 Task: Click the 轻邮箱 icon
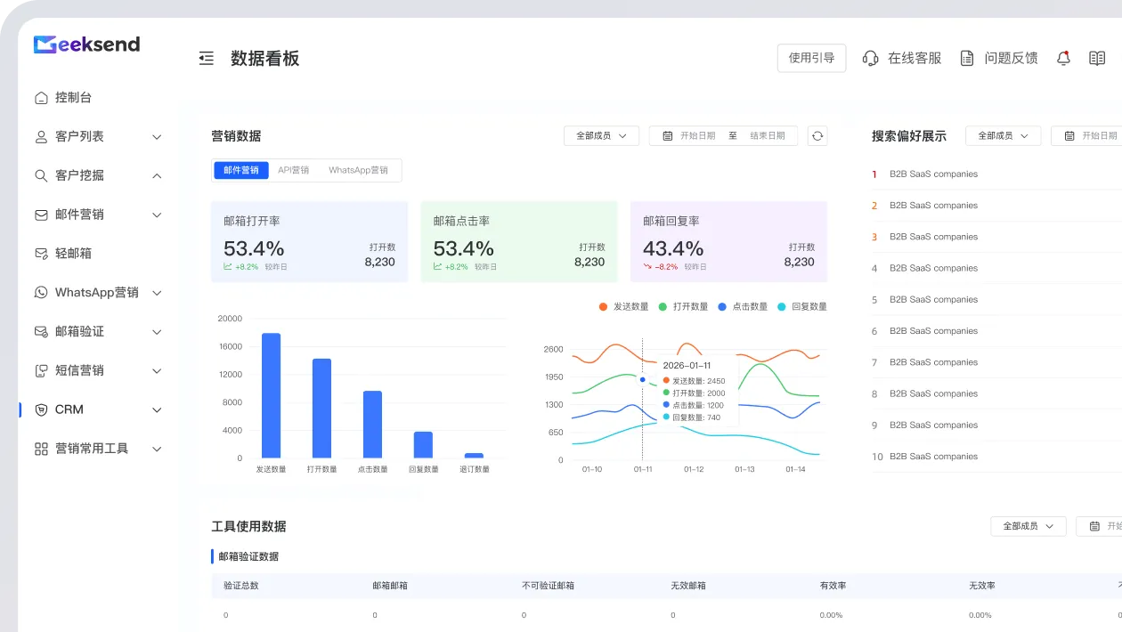coord(41,254)
